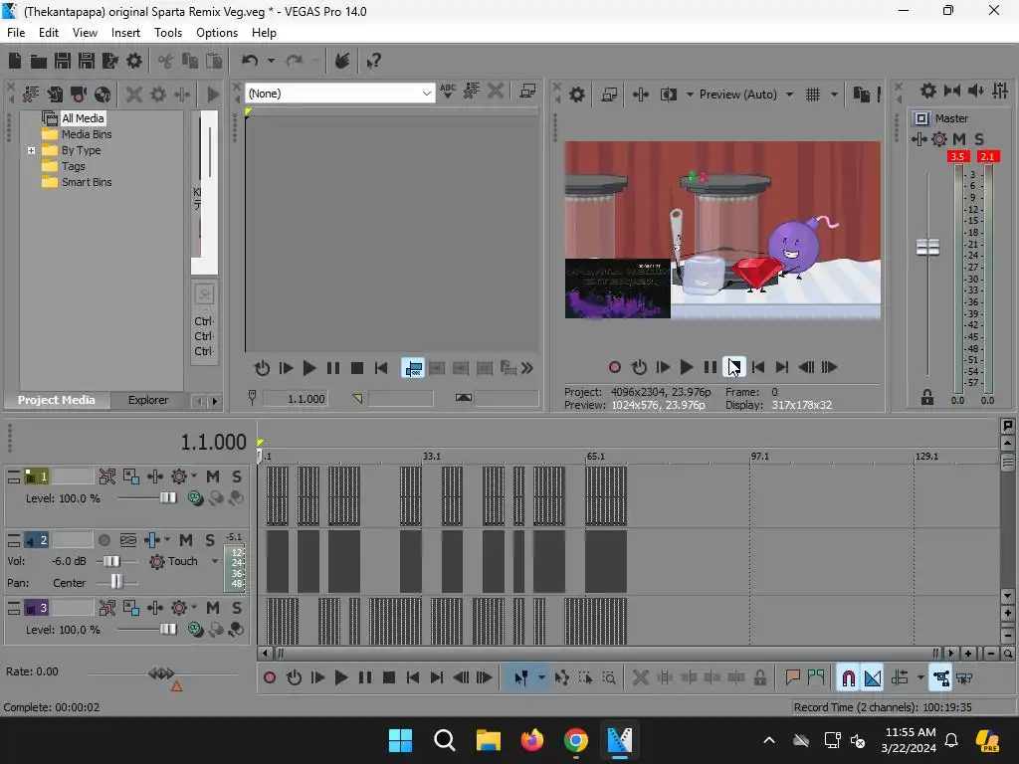Solo video track 3

coord(237,608)
